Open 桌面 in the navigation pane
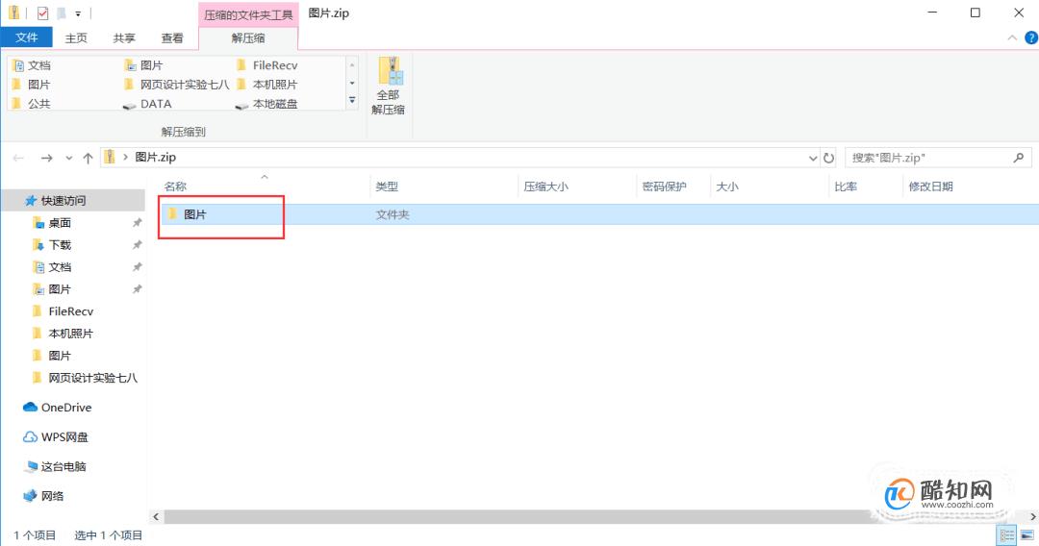Image resolution: width=1039 pixels, height=546 pixels. pyautogui.click(x=60, y=223)
